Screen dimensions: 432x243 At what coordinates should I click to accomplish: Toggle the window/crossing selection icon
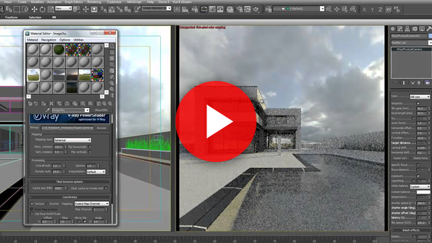(x=25, y=9)
